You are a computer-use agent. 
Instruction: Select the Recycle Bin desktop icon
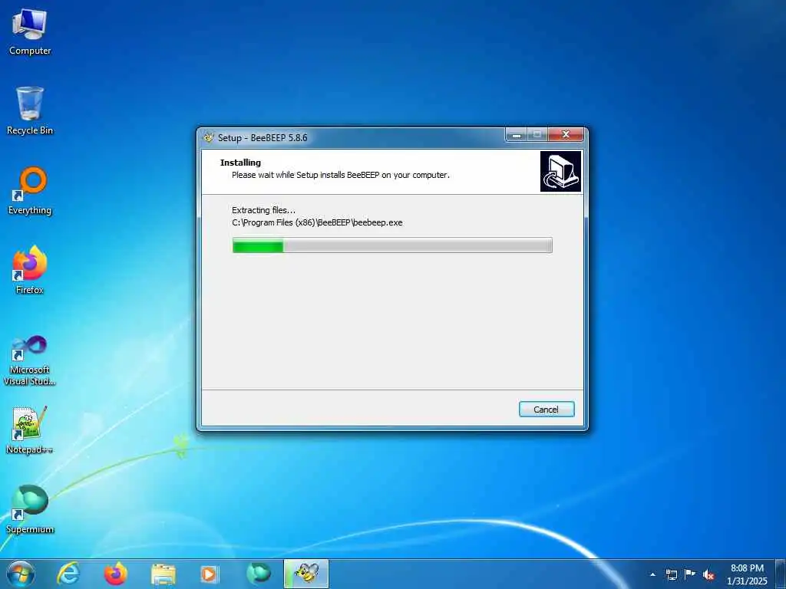click(30, 110)
